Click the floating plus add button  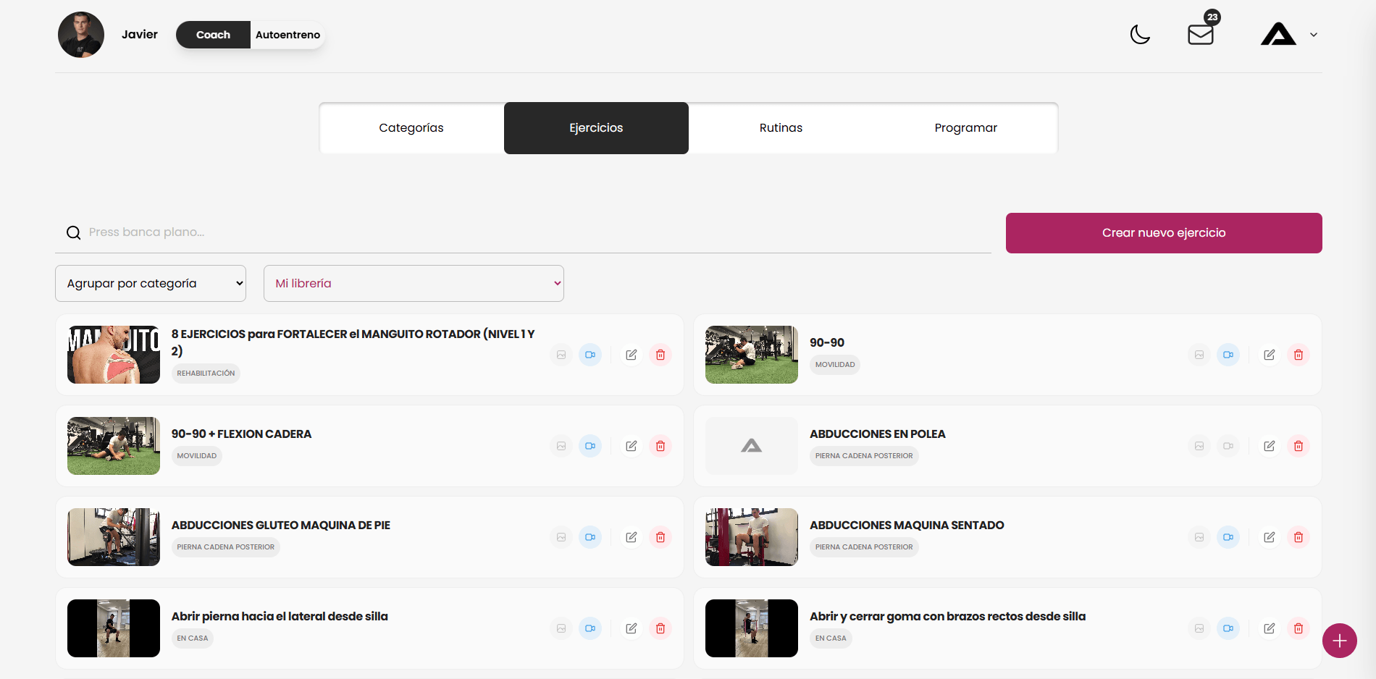(1339, 641)
